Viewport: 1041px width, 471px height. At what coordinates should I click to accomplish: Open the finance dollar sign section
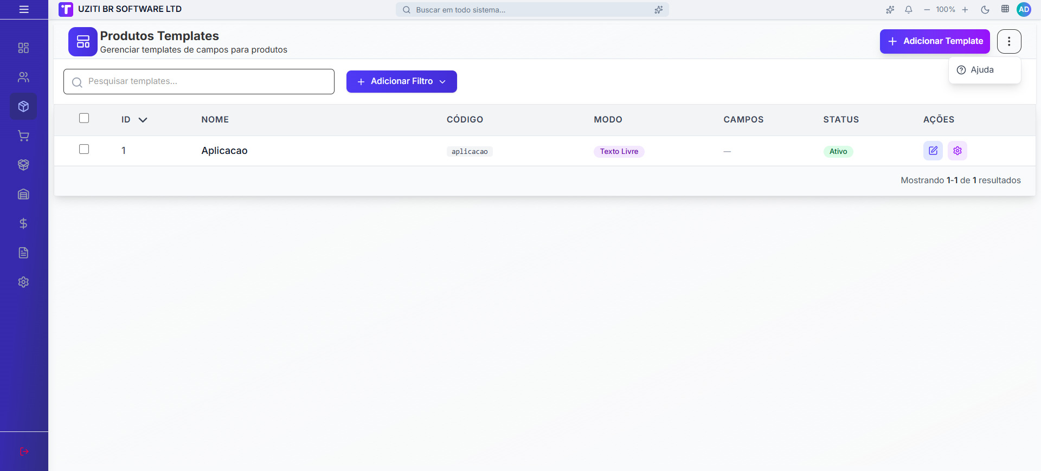click(x=23, y=223)
